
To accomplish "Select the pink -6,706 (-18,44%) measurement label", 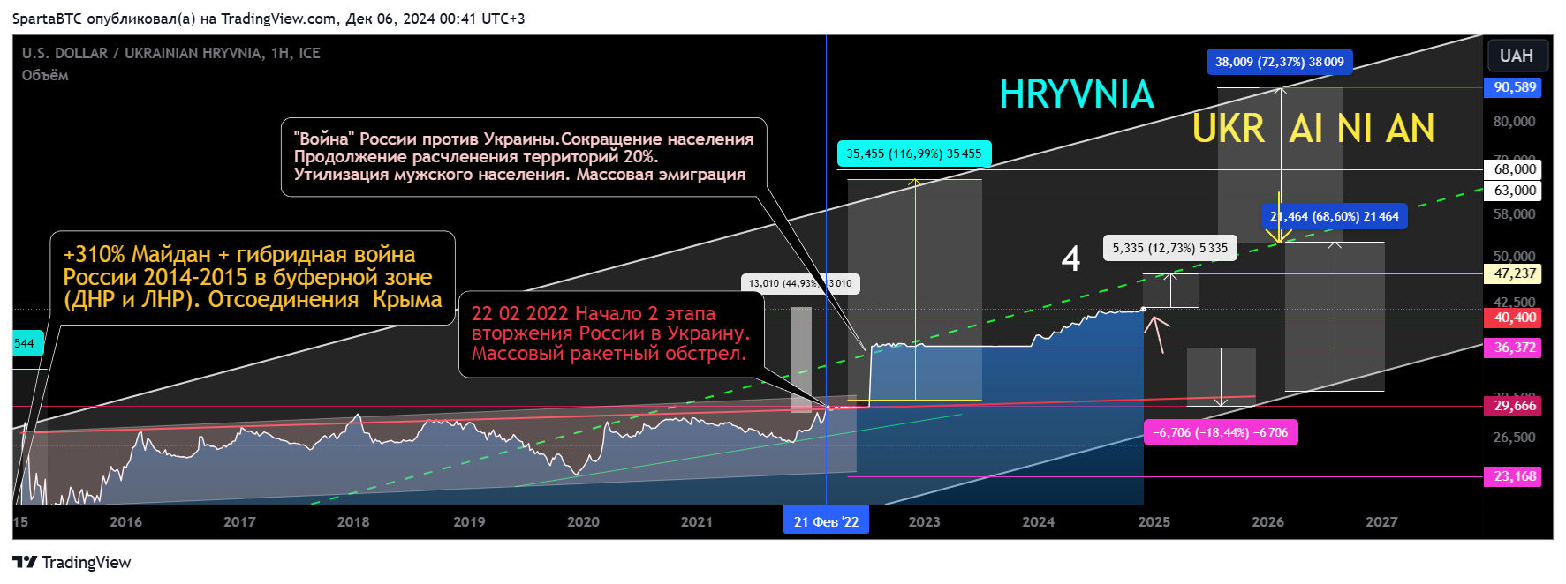I will pos(1221,432).
